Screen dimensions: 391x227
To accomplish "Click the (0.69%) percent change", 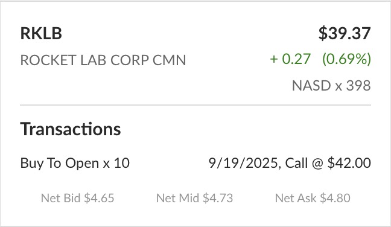I will click(346, 59).
